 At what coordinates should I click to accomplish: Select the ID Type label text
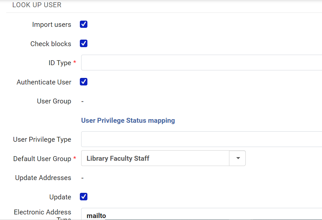tap(60, 63)
